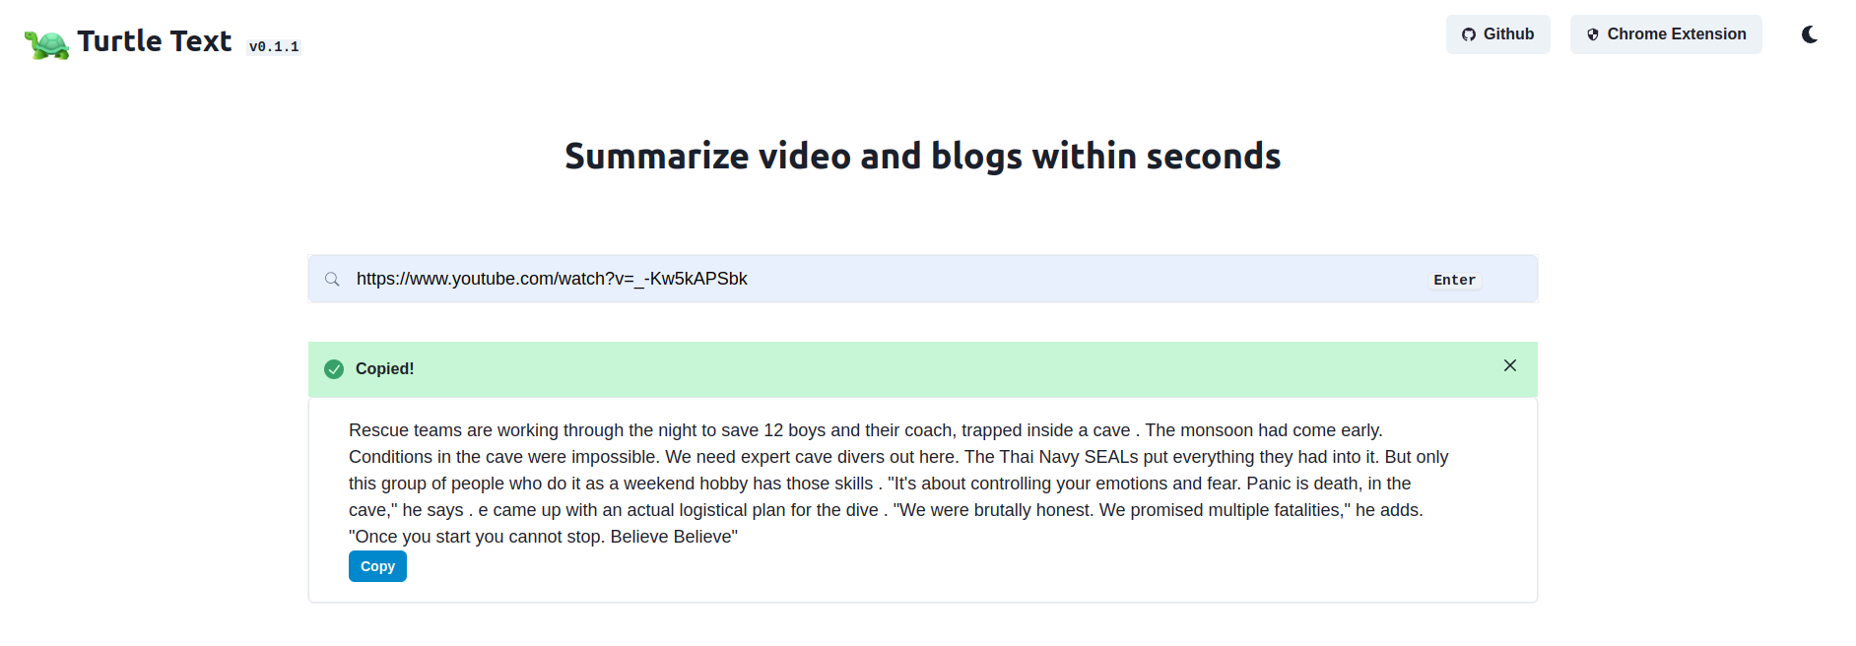1856x646 pixels.
Task: Click the Turtle Text title
Action: pyautogui.click(x=155, y=41)
